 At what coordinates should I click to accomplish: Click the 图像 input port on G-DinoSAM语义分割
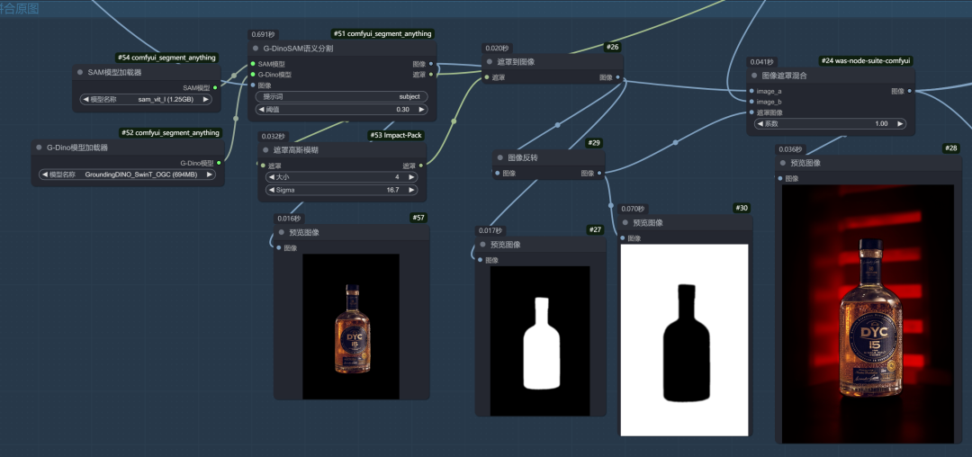[x=253, y=85]
